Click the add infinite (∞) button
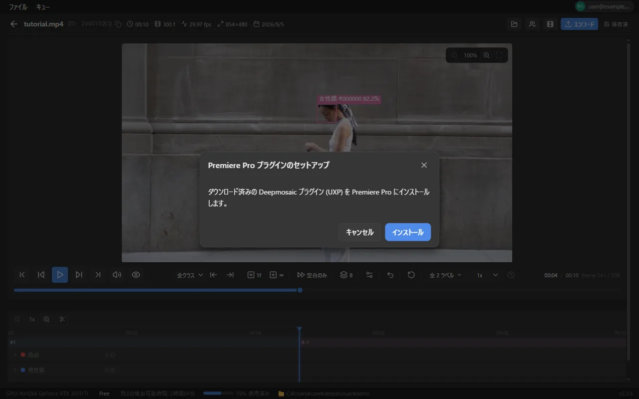 coord(276,275)
